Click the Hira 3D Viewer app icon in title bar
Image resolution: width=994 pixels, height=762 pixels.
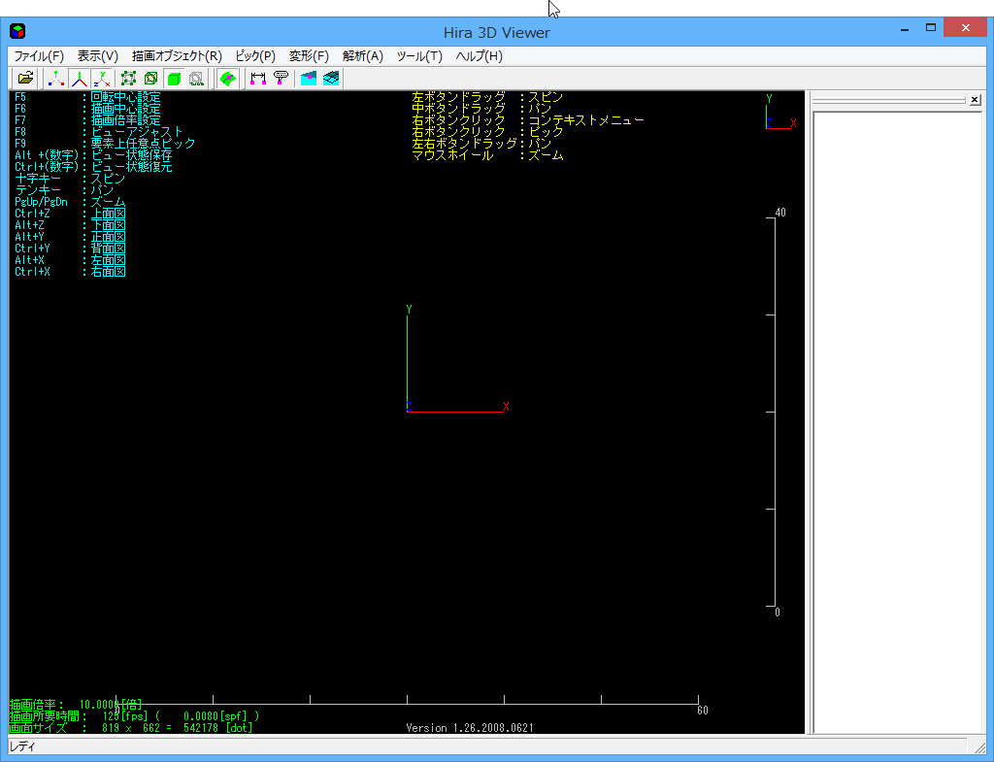[17, 31]
